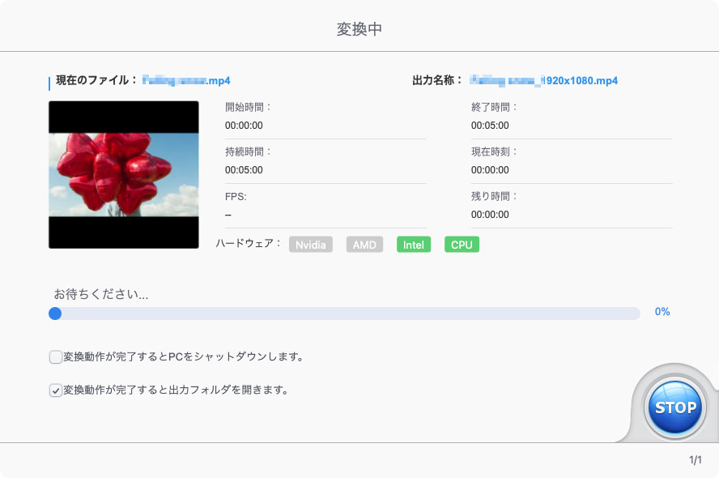Click the 1/1 file counter
The image size is (719, 478).
[x=696, y=460]
